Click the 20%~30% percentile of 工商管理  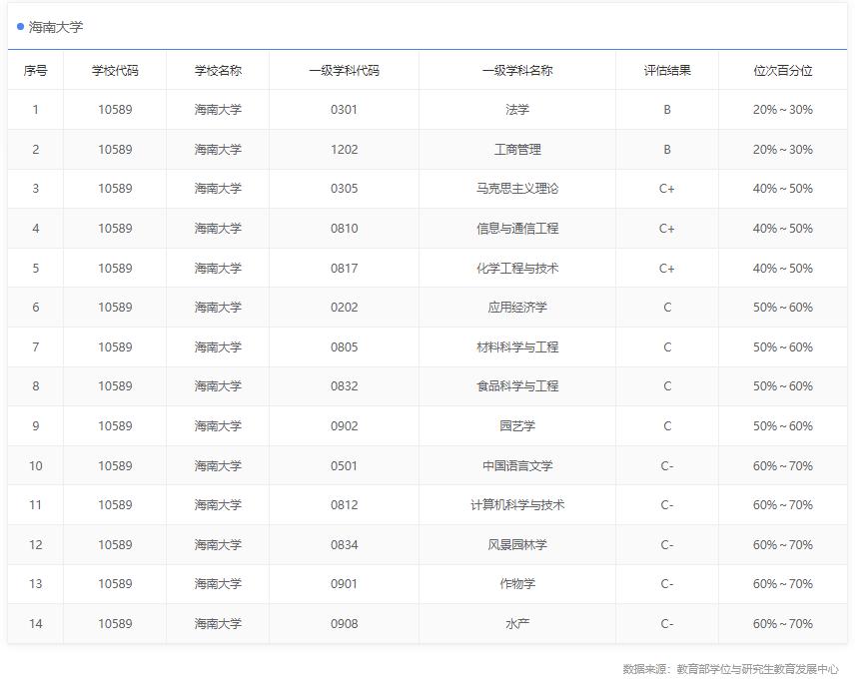click(x=789, y=149)
